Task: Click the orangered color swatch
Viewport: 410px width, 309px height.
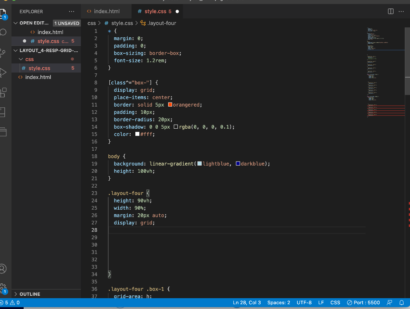Action: pyautogui.click(x=170, y=105)
